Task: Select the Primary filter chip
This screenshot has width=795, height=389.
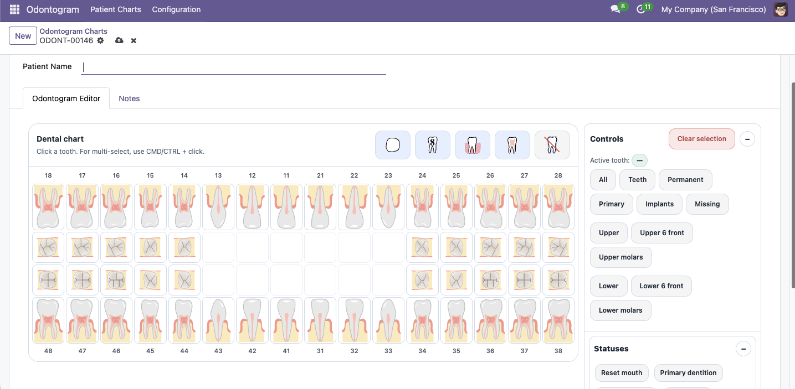Action: pyautogui.click(x=612, y=204)
